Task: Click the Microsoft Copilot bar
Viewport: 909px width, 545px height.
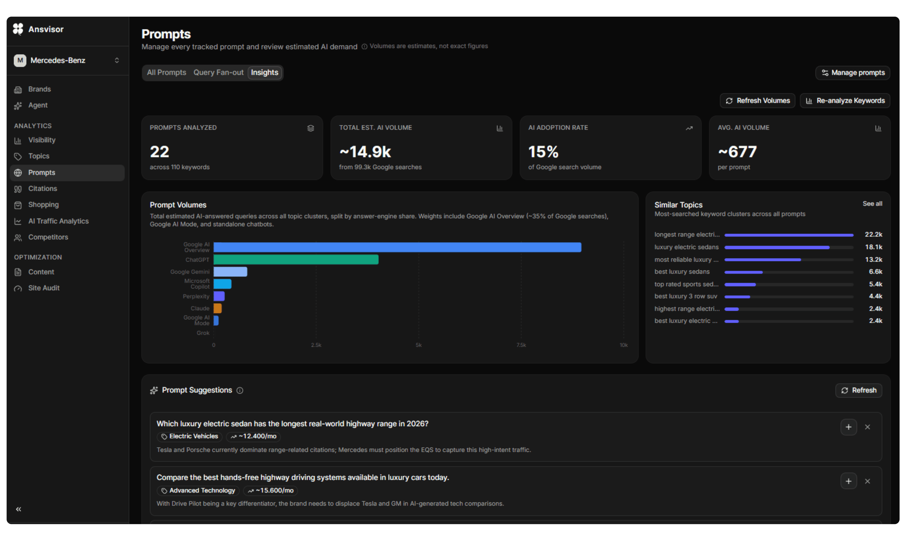Action: click(x=222, y=284)
